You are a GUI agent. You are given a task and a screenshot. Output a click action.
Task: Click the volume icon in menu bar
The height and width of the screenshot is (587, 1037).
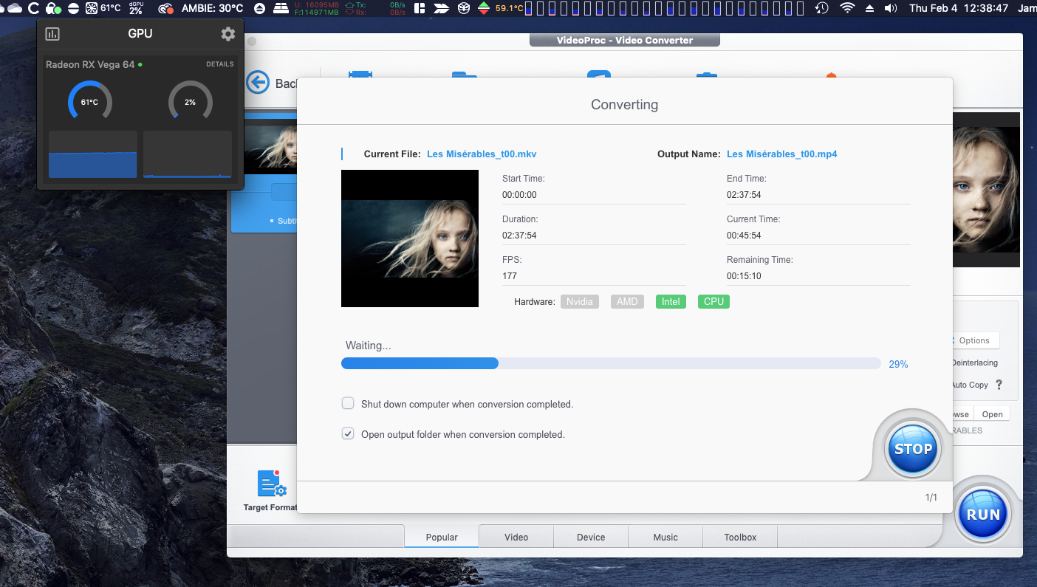click(x=891, y=8)
